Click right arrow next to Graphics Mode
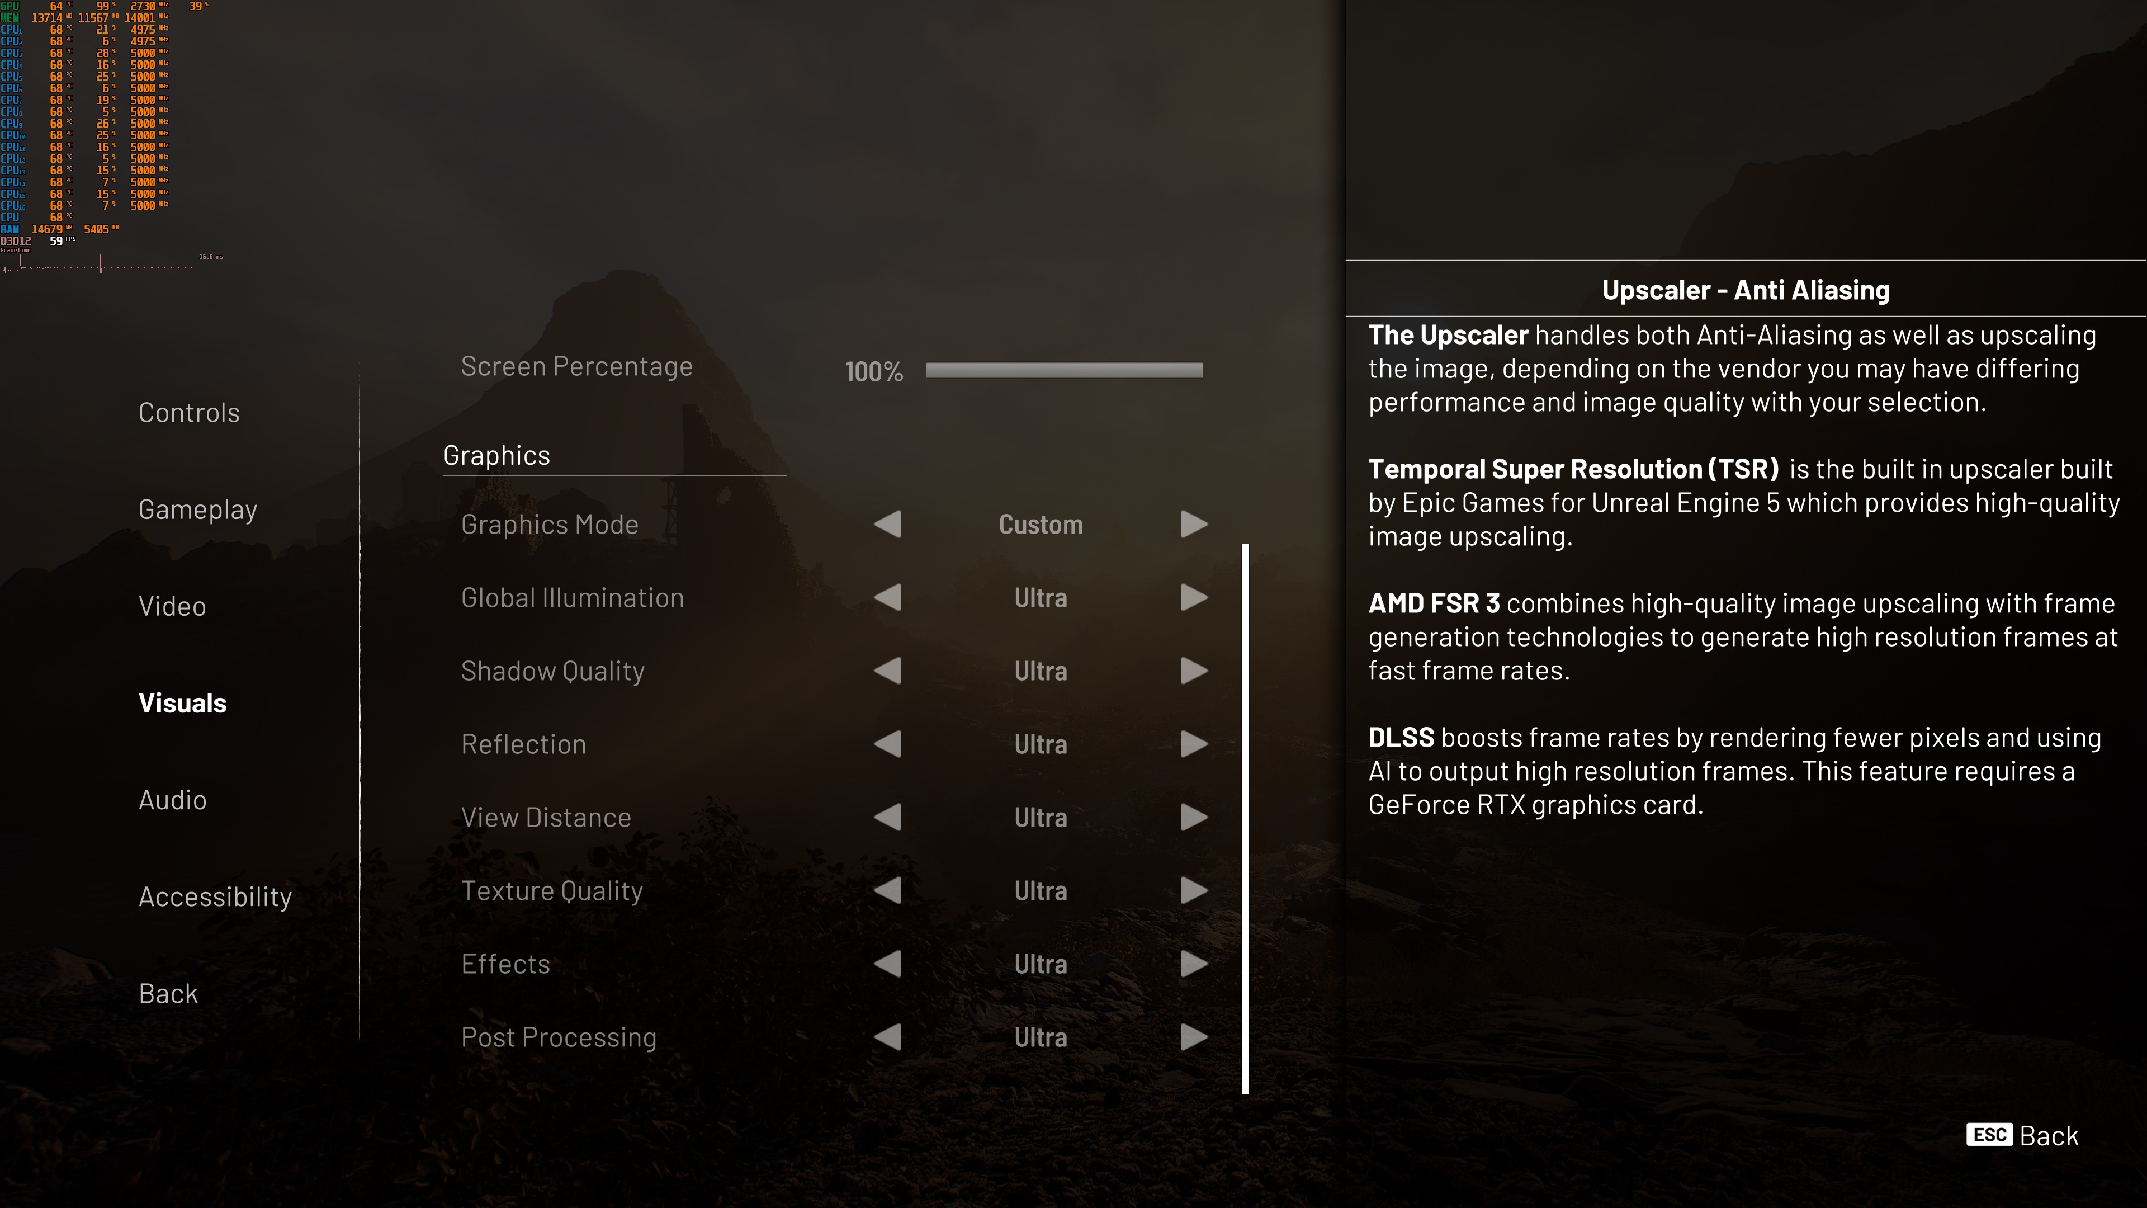This screenshot has width=2147, height=1208. click(1194, 525)
